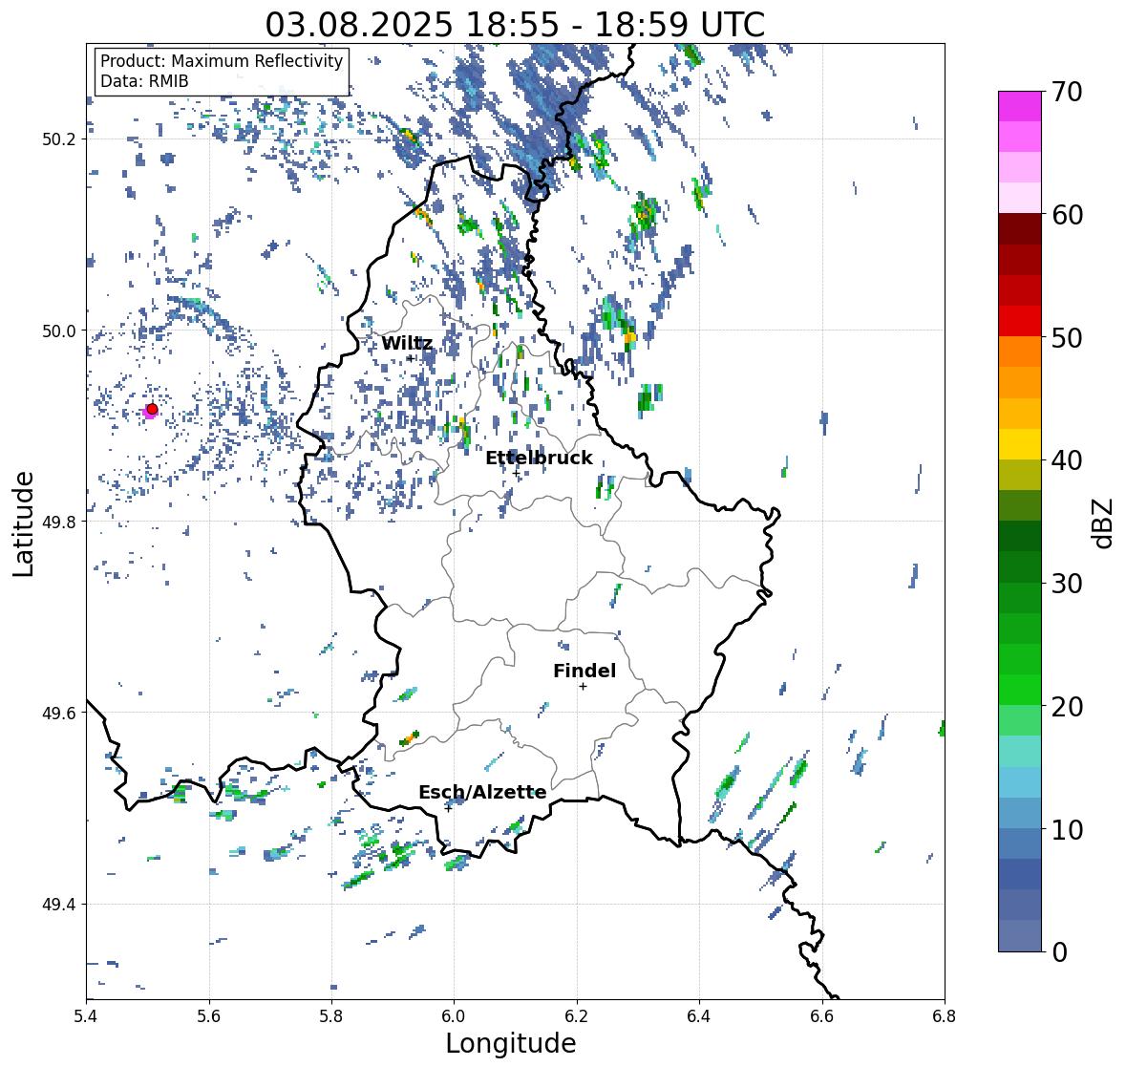1126x1067 pixels.
Task: Click the colorbar tick label 10
Action: pyautogui.click(x=1067, y=829)
